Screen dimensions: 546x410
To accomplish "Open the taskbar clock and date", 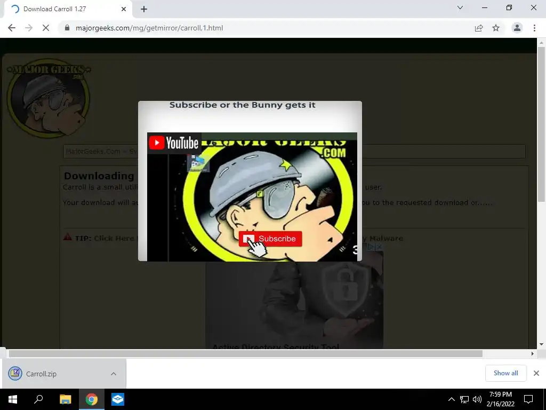I will click(x=500, y=399).
